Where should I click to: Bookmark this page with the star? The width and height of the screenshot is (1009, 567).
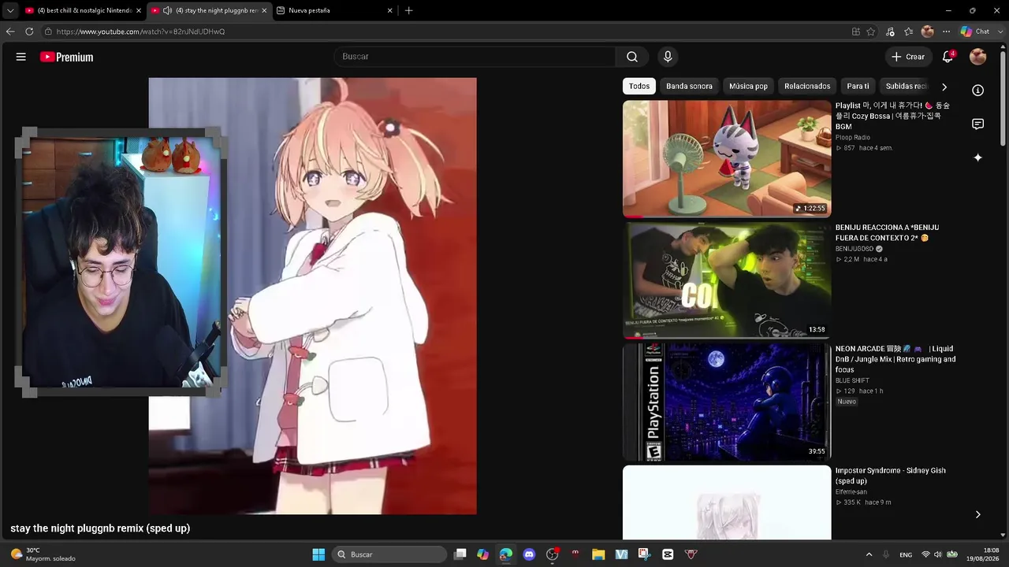tap(871, 31)
